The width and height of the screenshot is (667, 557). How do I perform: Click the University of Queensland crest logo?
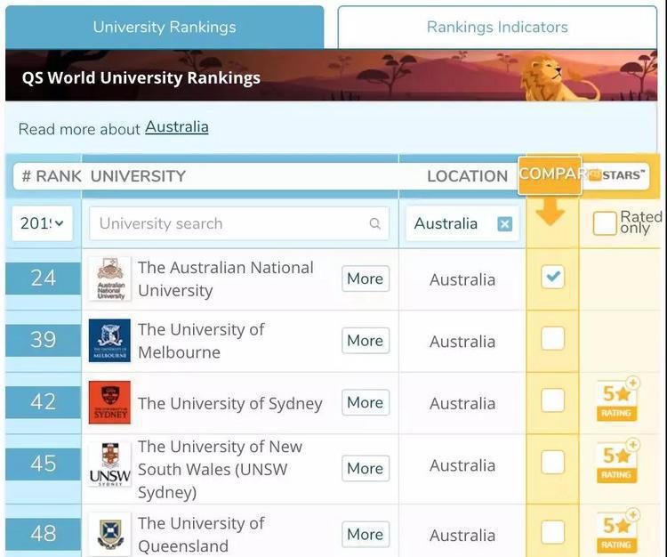point(109,534)
